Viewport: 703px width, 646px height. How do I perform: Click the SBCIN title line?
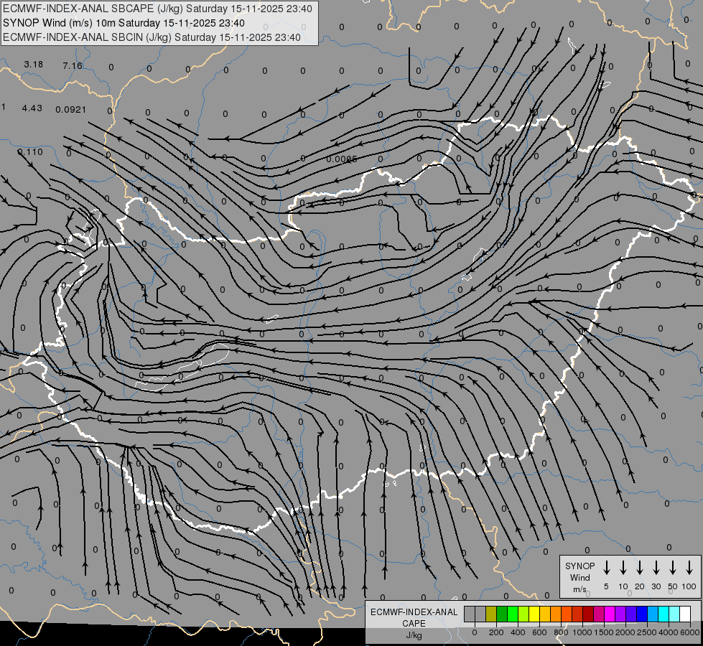(152, 37)
